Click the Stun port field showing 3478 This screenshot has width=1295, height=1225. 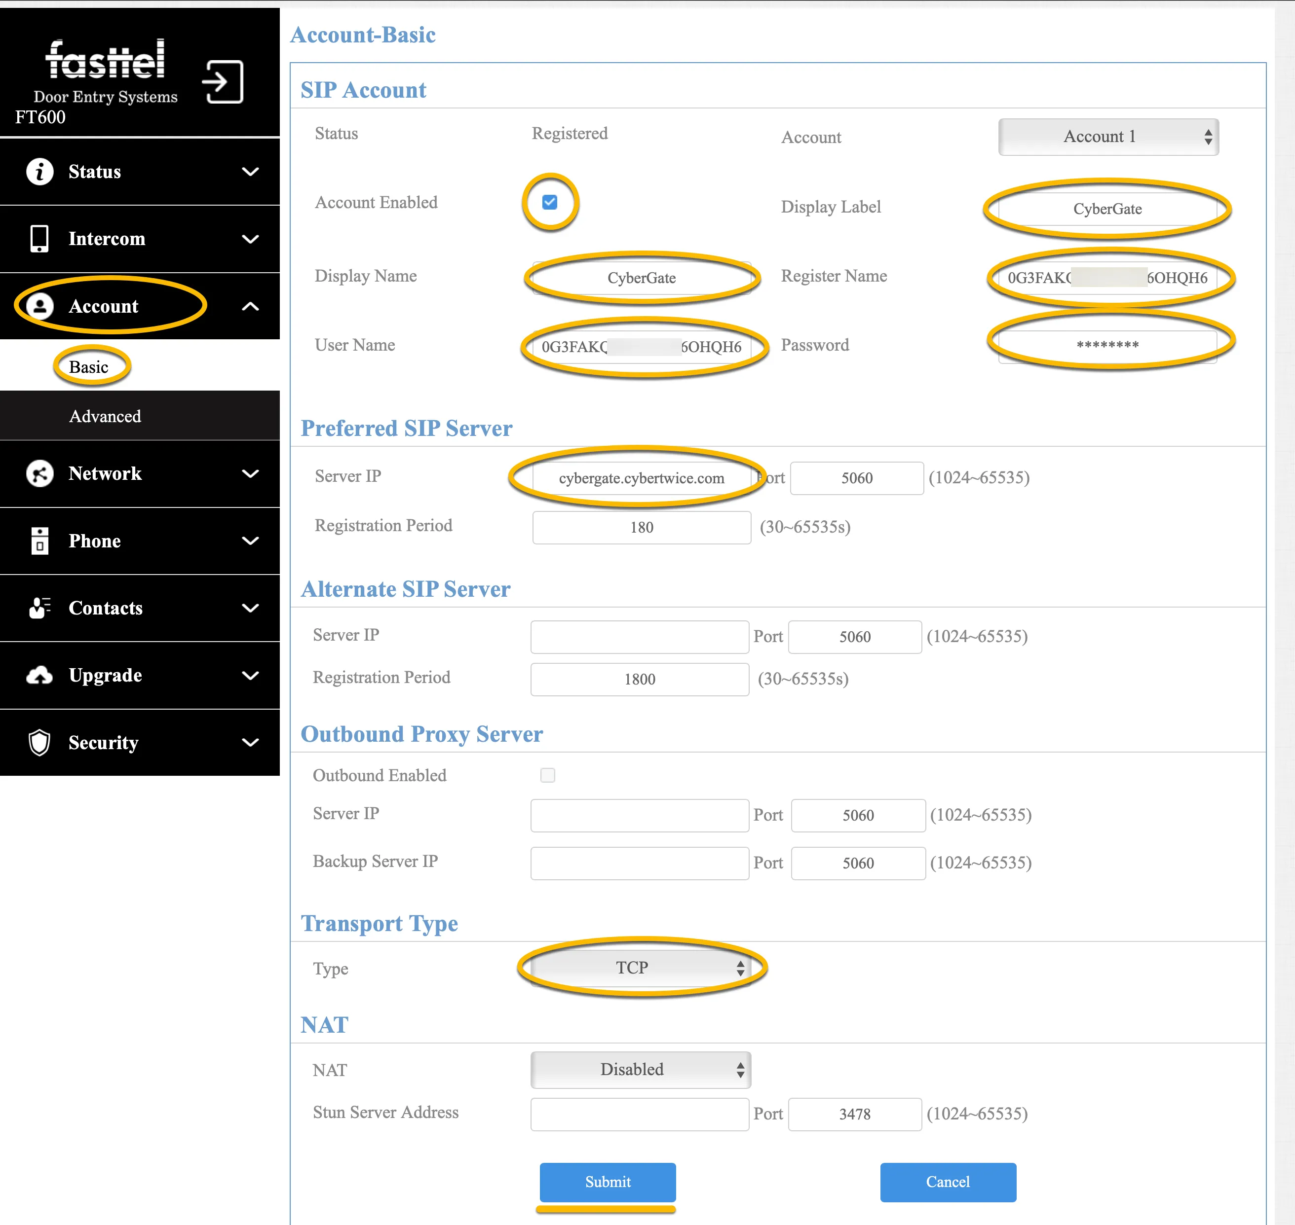(855, 1114)
